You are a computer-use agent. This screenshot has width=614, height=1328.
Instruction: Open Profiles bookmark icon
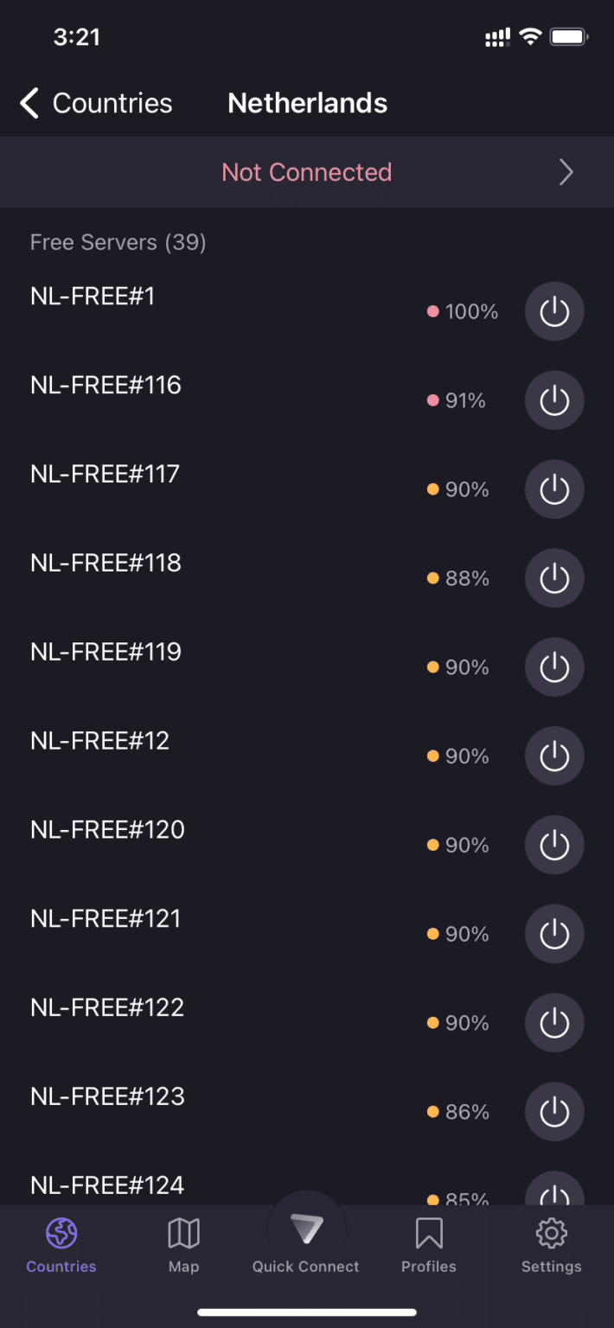point(429,1234)
